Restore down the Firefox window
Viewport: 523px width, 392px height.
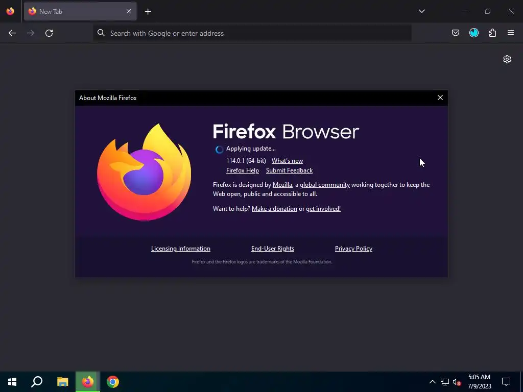(x=488, y=11)
